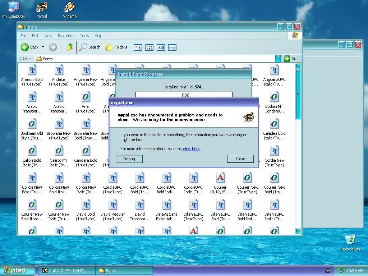Switch to C:\DOCUME~1 7-Zip taskbar item
Screen dimensions: 368x276
click(66, 271)
